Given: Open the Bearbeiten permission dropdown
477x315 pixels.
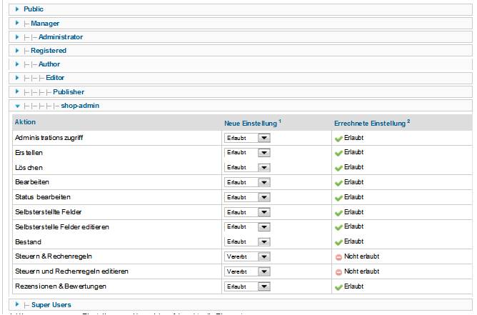Looking at the screenshot, I should (247, 182).
